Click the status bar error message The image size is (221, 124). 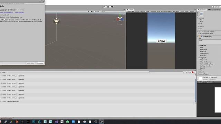point(7,118)
